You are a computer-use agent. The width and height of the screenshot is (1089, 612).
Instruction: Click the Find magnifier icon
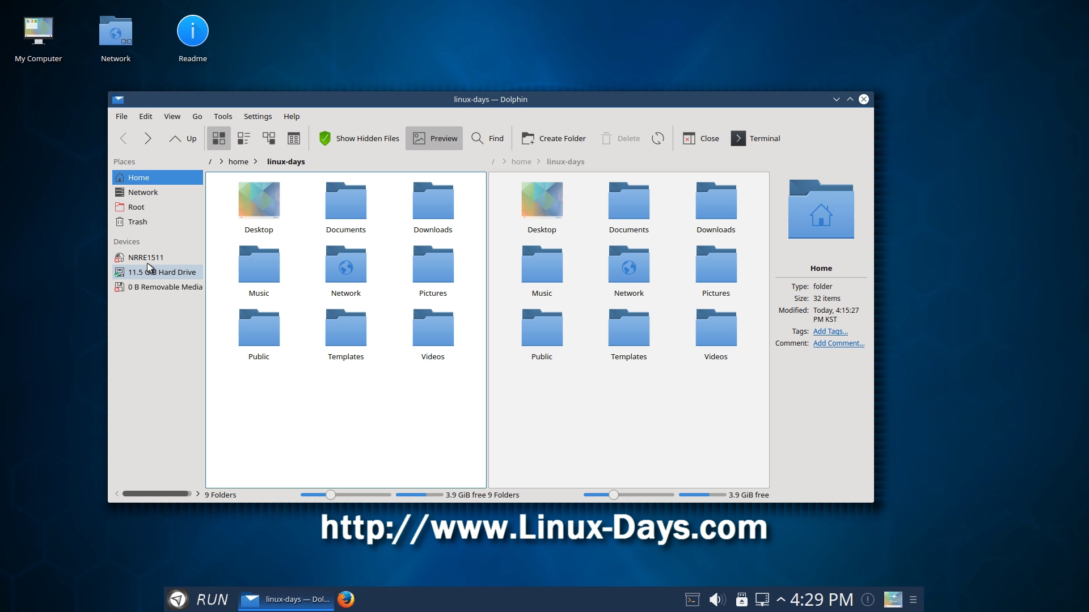tap(478, 138)
